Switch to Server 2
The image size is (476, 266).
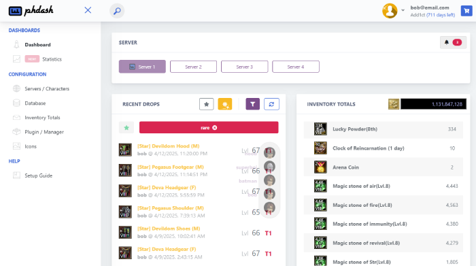pos(193,67)
